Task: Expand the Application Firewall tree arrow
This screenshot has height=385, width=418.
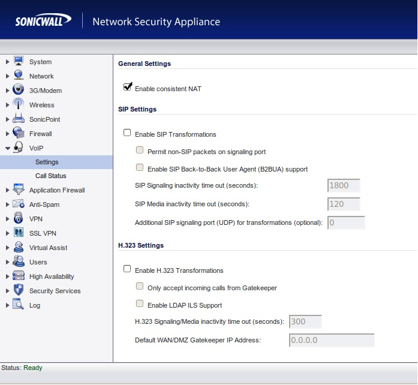Action: (x=7, y=190)
